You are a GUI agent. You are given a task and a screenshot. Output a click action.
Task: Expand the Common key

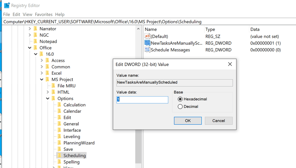42,67
